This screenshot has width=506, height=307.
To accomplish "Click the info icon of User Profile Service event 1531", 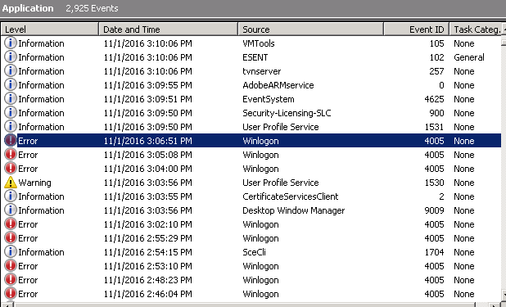I will [x=11, y=126].
